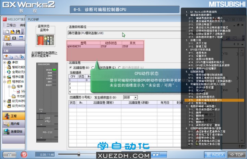The height and width of the screenshot is (159, 247).
Task: Click the Save project floppy icon
Action: pos(18,32)
